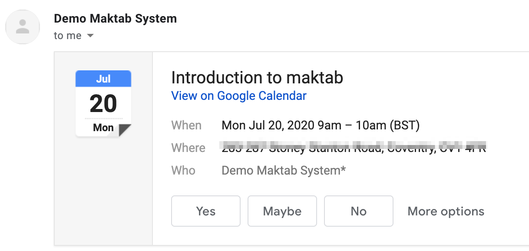Click the "Where" field label

point(188,148)
